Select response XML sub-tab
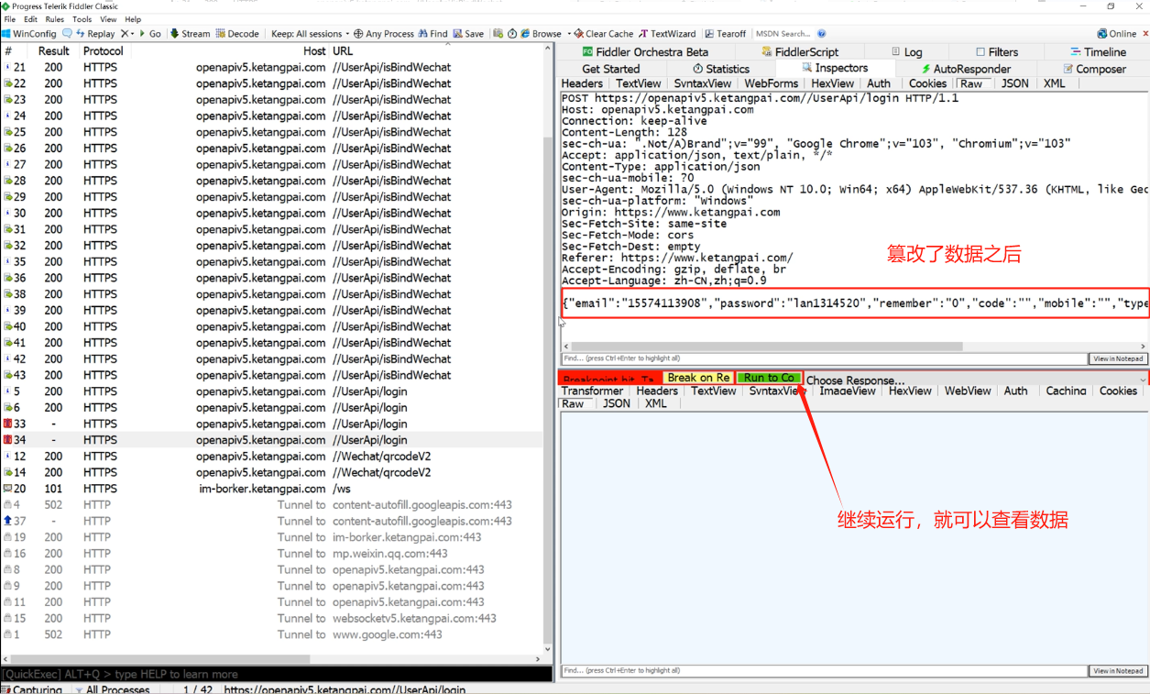The width and height of the screenshot is (1150, 694). tap(656, 403)
